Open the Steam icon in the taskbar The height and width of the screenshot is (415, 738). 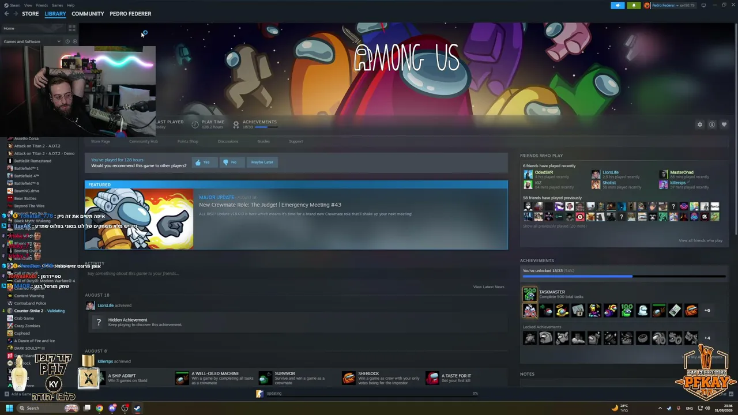coord(137,408)
